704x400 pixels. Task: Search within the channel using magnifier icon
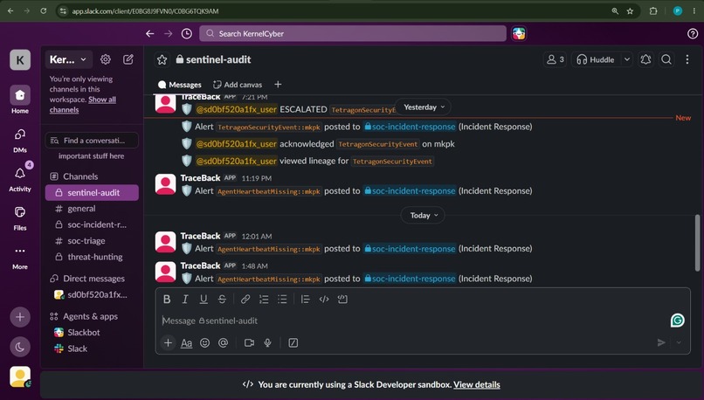666,59
